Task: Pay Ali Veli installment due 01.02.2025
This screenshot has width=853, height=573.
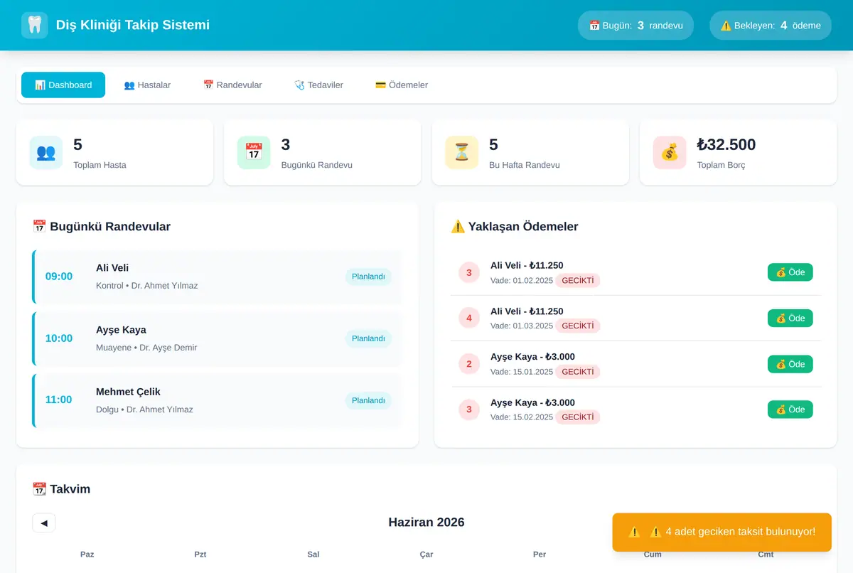Action: click(x=790, y=272)
